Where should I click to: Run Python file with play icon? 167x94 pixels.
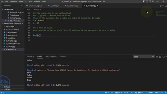pyautogui.click(x=161, y=6)
